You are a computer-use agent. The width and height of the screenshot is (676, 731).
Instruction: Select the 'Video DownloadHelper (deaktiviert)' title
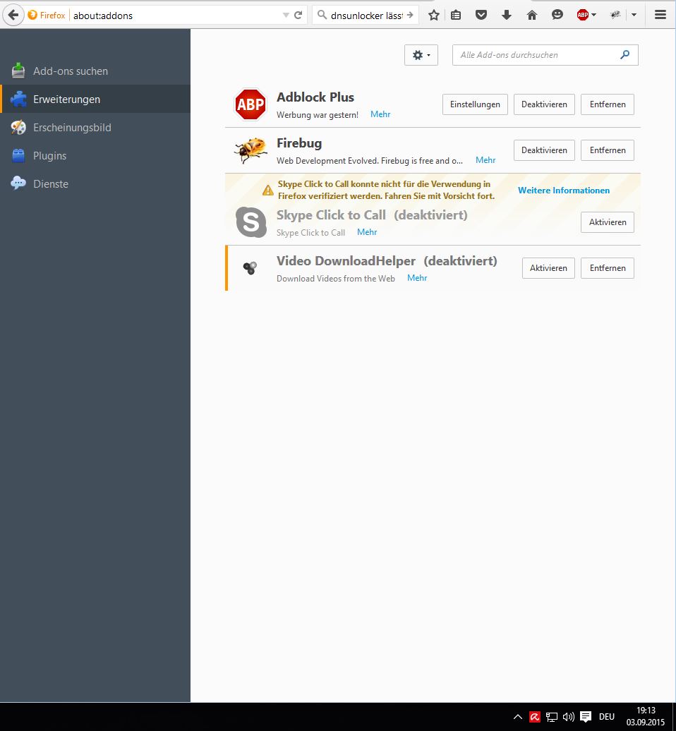coord(387,260)
